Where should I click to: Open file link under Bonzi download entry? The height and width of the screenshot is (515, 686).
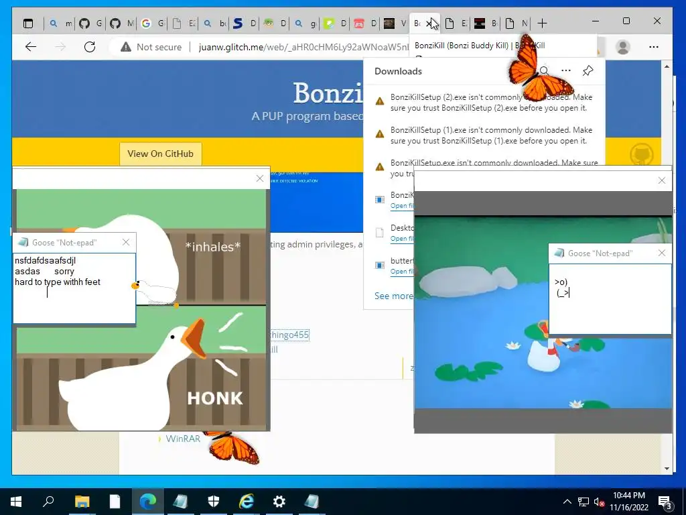[x=402, y=206]
